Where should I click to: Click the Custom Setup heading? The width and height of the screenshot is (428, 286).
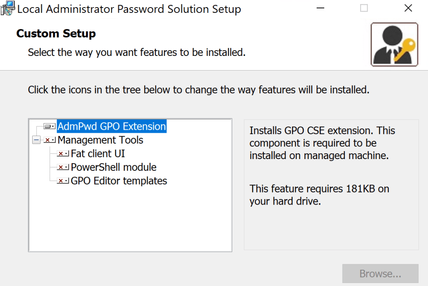click(x=56, y=33)
